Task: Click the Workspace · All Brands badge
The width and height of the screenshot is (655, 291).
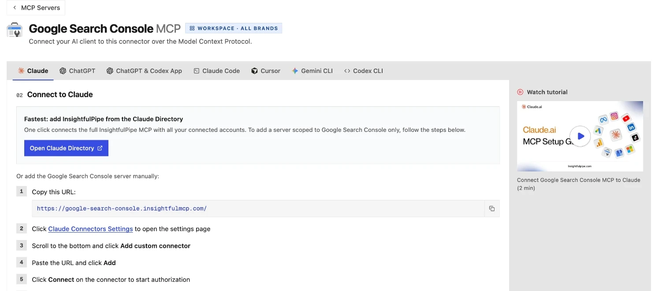Action: pos(233,28)
